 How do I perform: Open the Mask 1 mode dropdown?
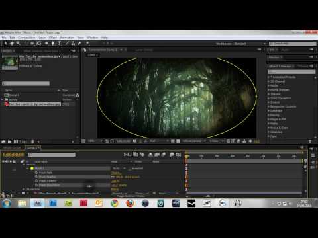[119, 169]
